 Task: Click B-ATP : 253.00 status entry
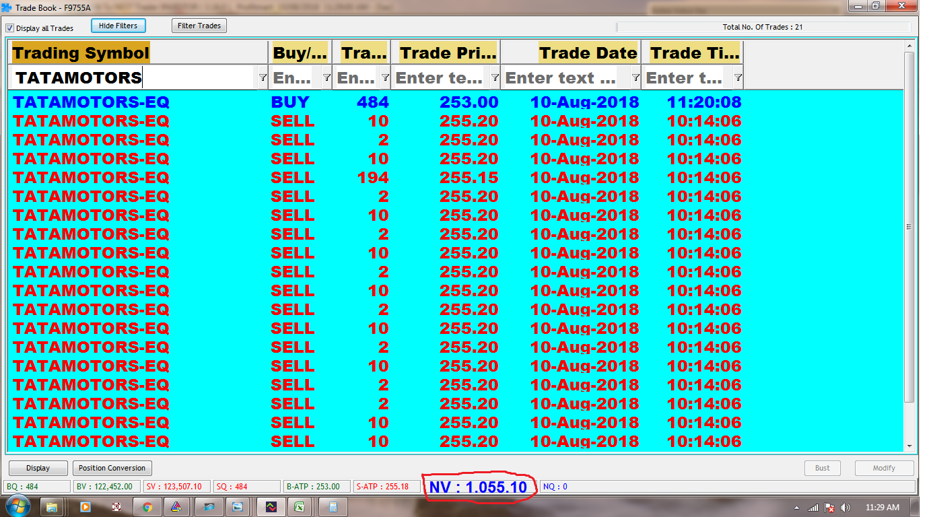click(x=318, y=487)
